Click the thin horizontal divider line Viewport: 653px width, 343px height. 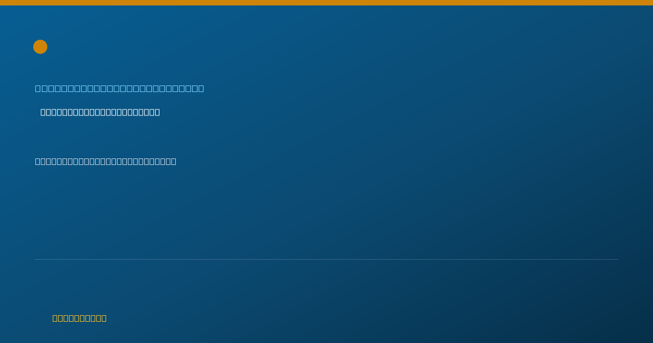[326, 259]
